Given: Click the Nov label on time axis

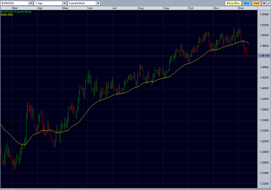Looking at the screenshot, I should [x=216, y=8].
